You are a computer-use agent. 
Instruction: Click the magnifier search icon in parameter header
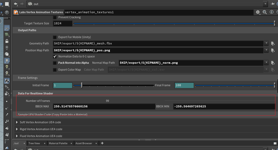pyautogui.click(x=265, y=12)
